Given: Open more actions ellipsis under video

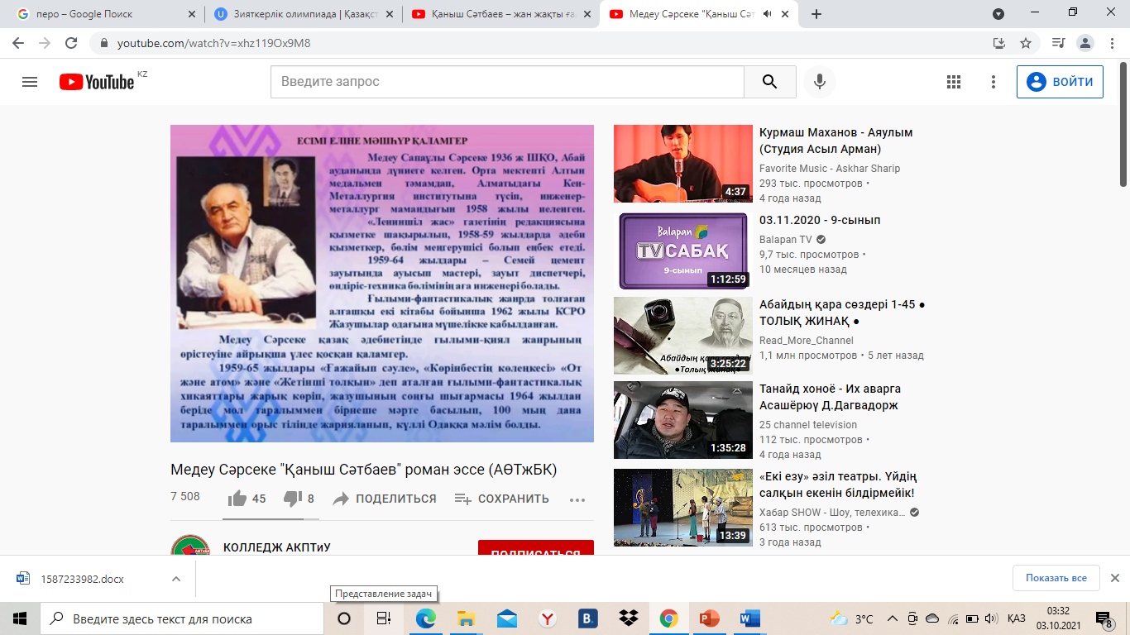Looking at the screenshot, I should click(x=577, y=499).
